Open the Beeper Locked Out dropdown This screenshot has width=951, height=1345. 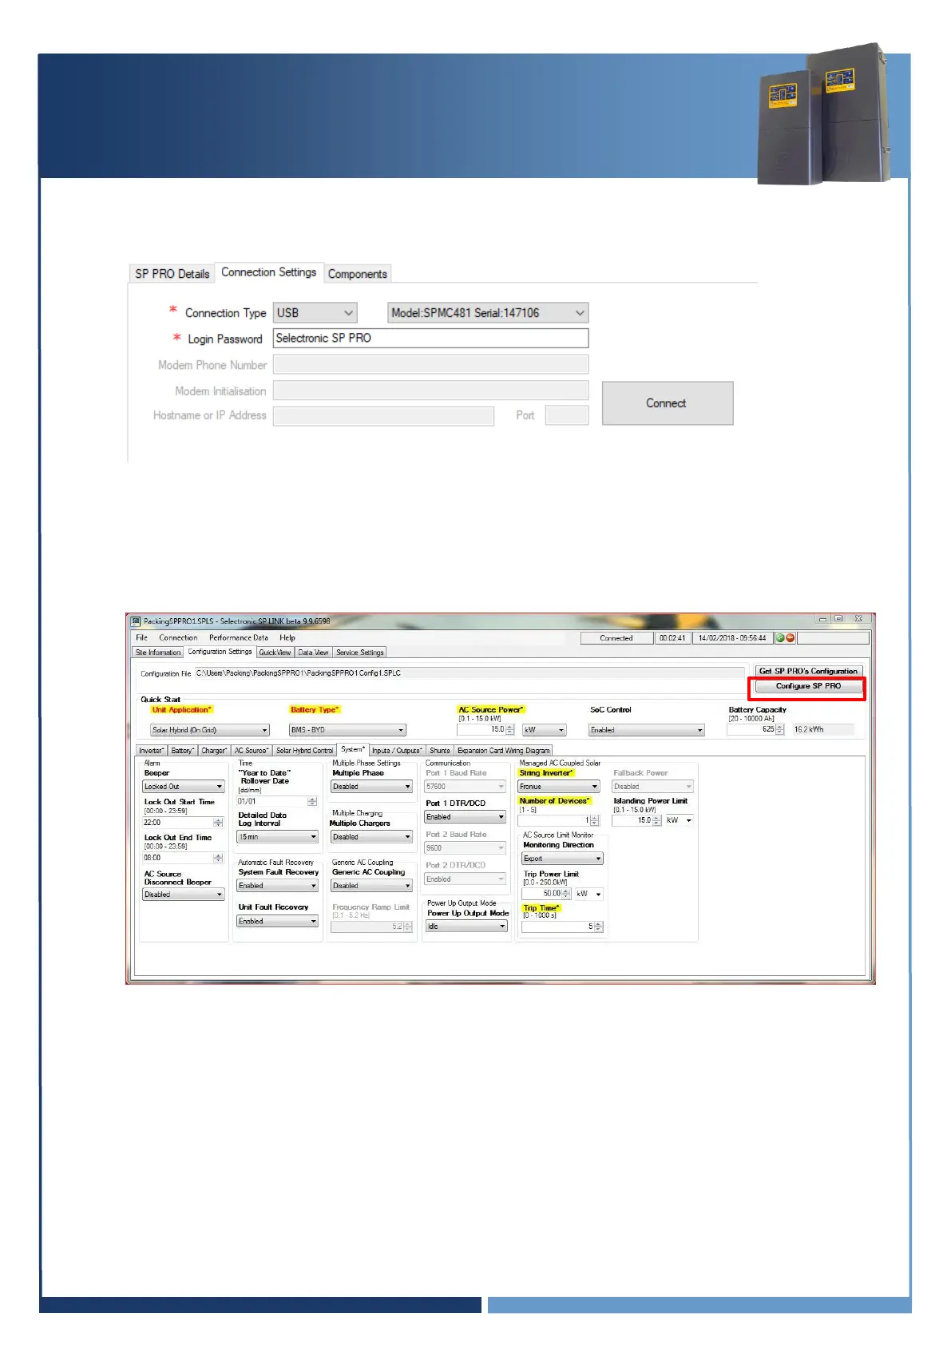coord(184,787)
